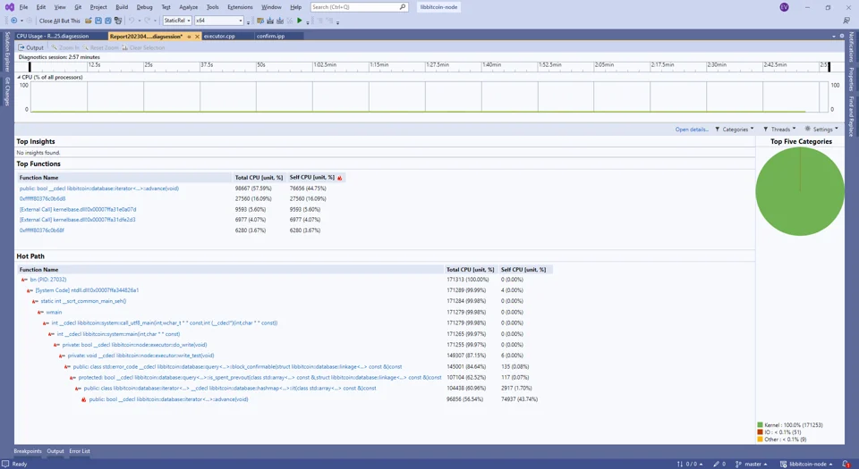Open the Solution Explorer side tab
859x469 pixels.
[7, 53]
